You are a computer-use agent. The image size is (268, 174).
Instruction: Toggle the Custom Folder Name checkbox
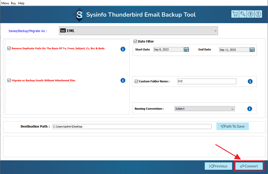[x=136, y=81]
